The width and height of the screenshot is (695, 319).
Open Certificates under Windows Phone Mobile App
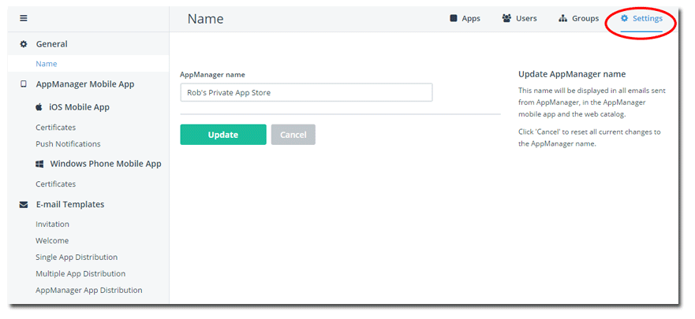pyautogui.click(x=56, y=184)
